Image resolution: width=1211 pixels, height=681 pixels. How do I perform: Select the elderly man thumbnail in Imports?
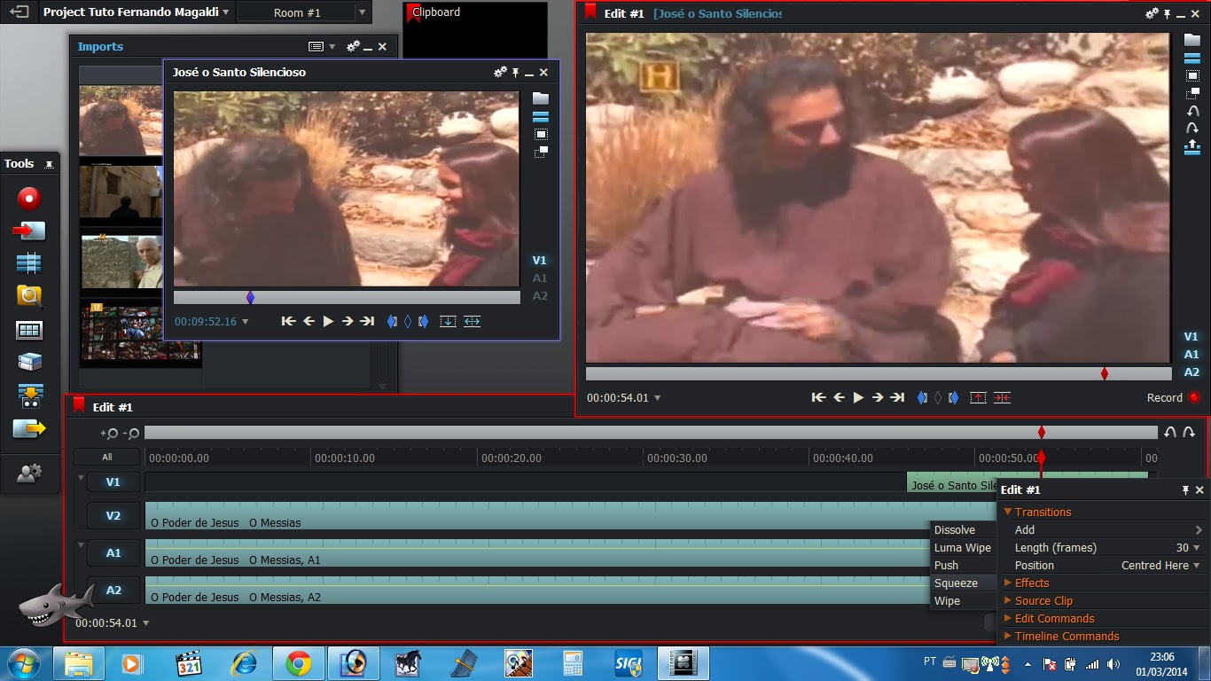[x=121, y=262]
